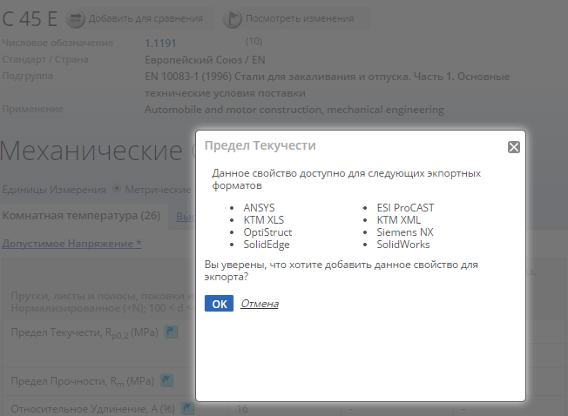
Task: Open the Допустимое Напряжение link
Action: point(71,244)
